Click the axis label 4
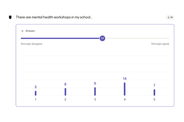 pos(124,99)
